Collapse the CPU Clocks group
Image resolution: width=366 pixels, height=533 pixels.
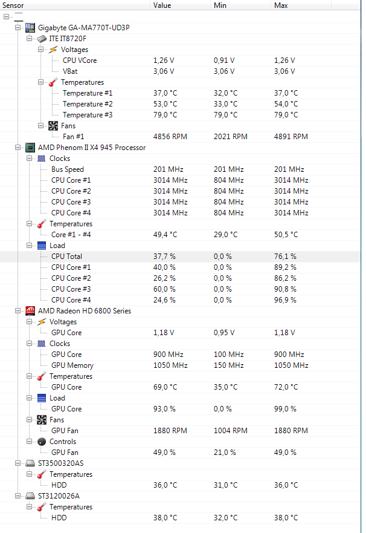(x=29, y=159)
